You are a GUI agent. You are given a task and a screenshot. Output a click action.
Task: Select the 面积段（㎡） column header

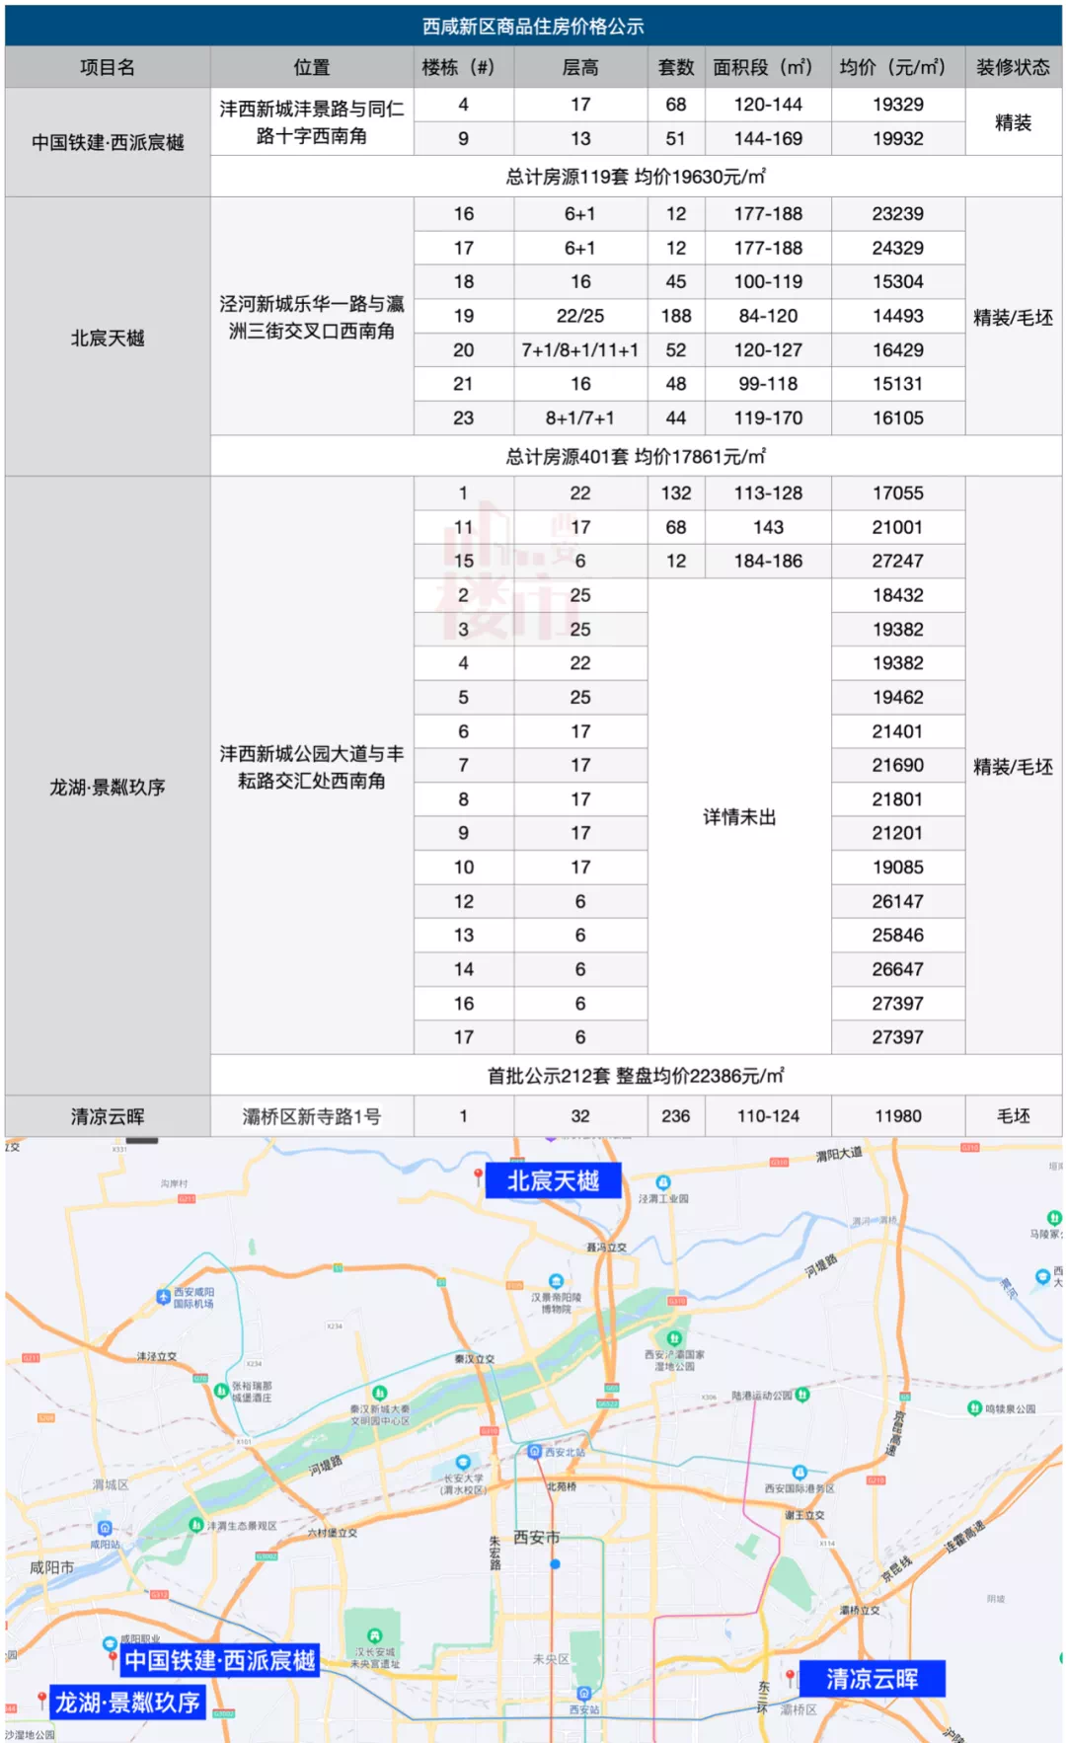768,67
